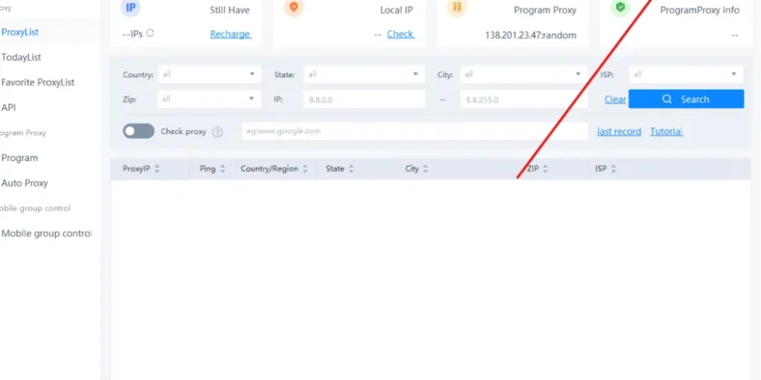Click the check proxy URL input field
This screenshot has width=761, height=380.
(415, 131)
